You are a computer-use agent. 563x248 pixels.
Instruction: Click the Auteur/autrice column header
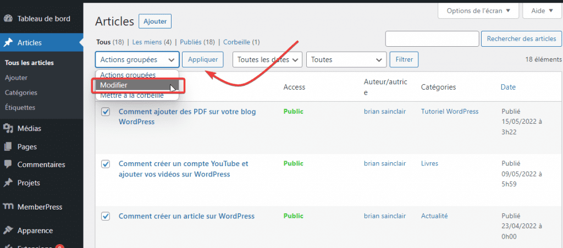(x=385, y=87)
